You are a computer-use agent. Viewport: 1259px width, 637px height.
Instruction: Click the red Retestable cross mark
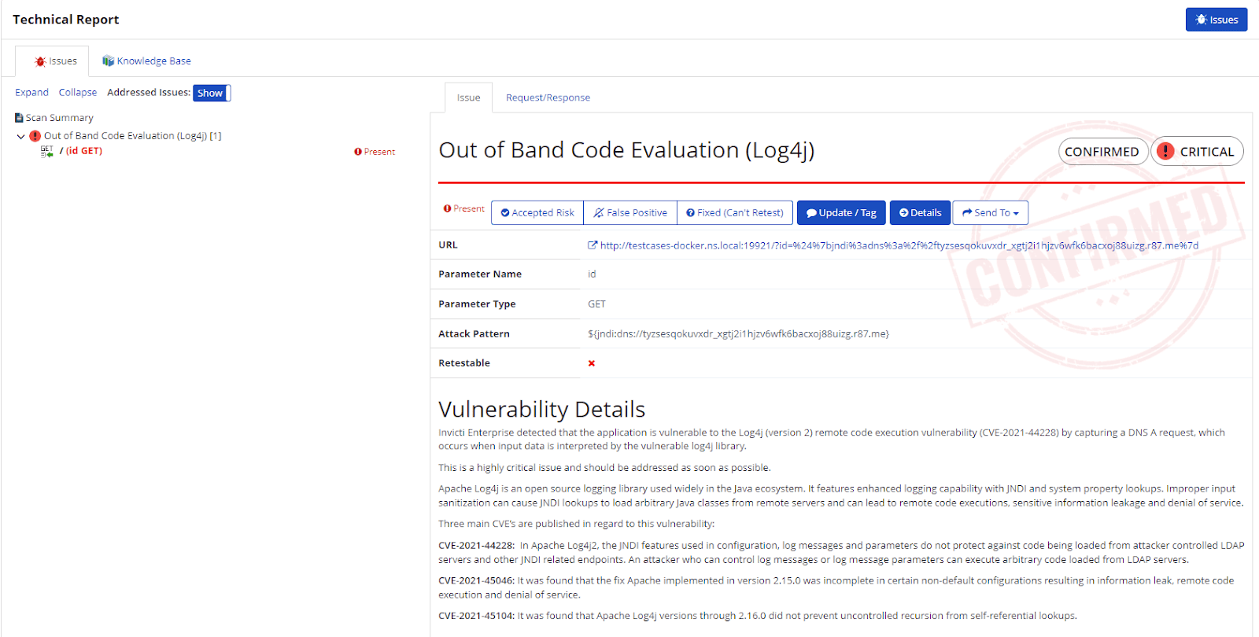coord(592,363)
